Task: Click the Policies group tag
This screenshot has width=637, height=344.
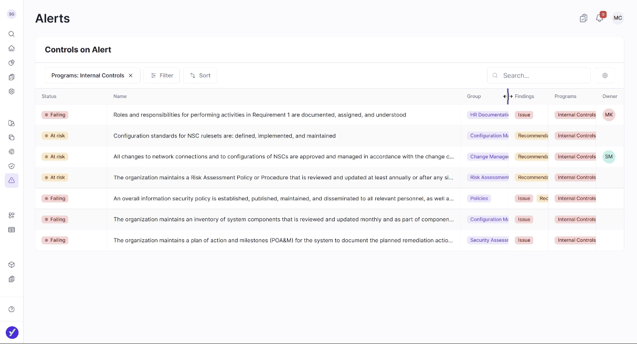Action: point(479,199)
